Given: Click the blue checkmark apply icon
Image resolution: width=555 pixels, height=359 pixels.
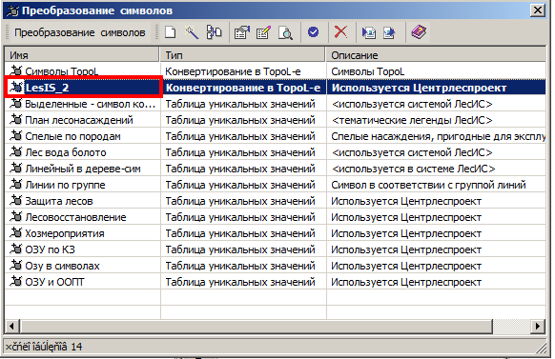Looking at the screenshot, I should (313, 32).
